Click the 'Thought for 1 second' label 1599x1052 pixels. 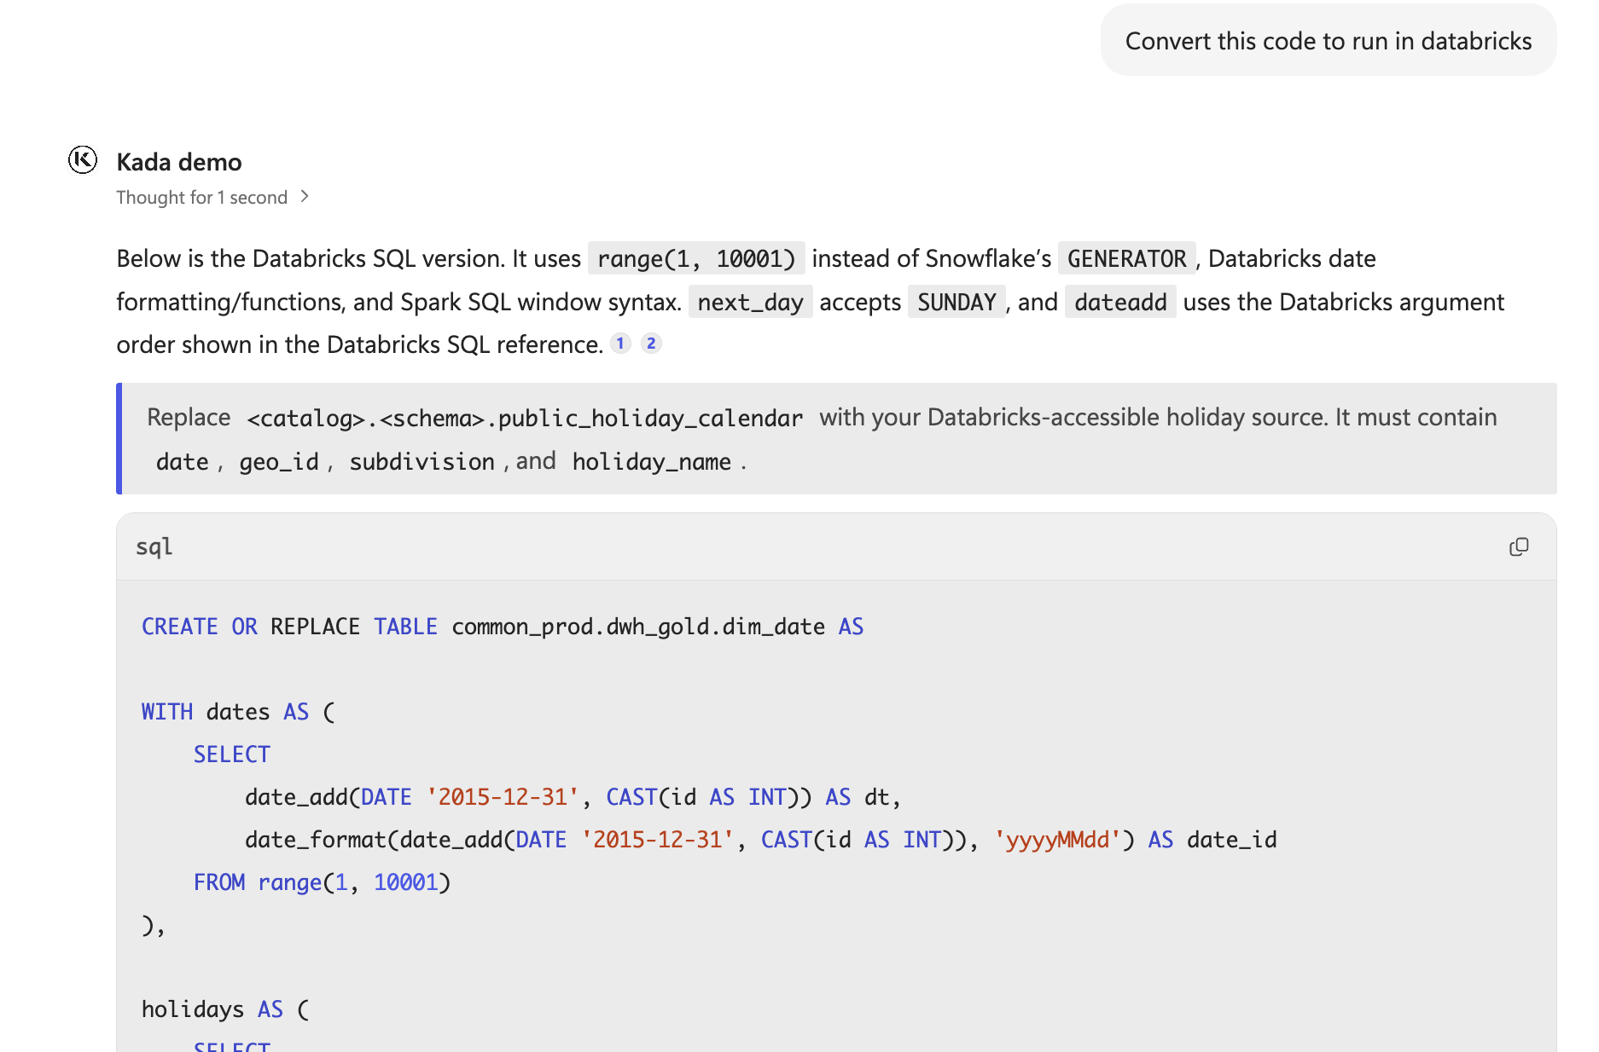click(201, 197)
